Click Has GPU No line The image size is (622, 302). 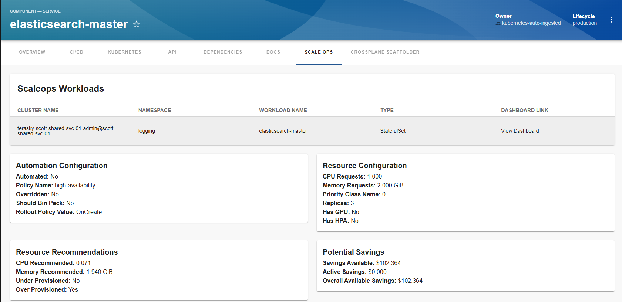pos(341,212)
